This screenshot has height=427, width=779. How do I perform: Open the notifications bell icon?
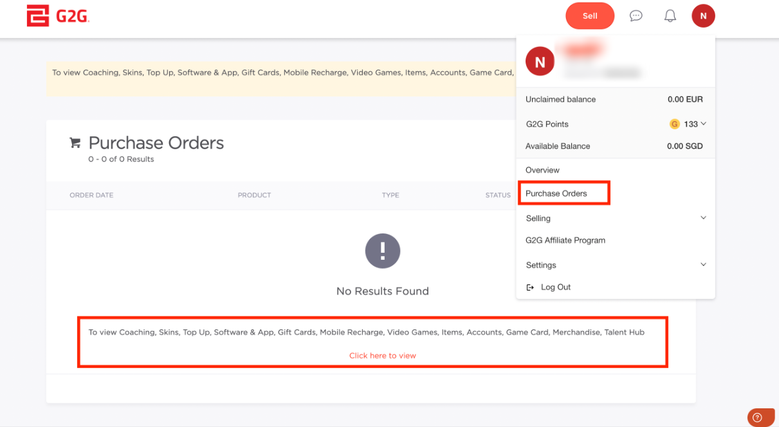coord(670,16)
